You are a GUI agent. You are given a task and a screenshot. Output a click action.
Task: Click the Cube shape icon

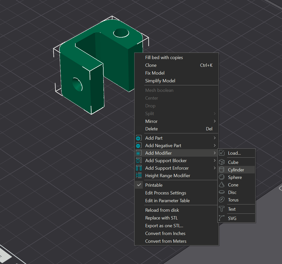click(222, 162)
